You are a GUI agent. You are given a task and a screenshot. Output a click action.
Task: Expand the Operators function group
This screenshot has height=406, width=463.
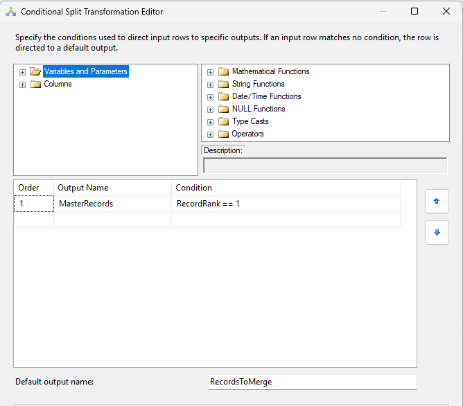coord(211,134)
